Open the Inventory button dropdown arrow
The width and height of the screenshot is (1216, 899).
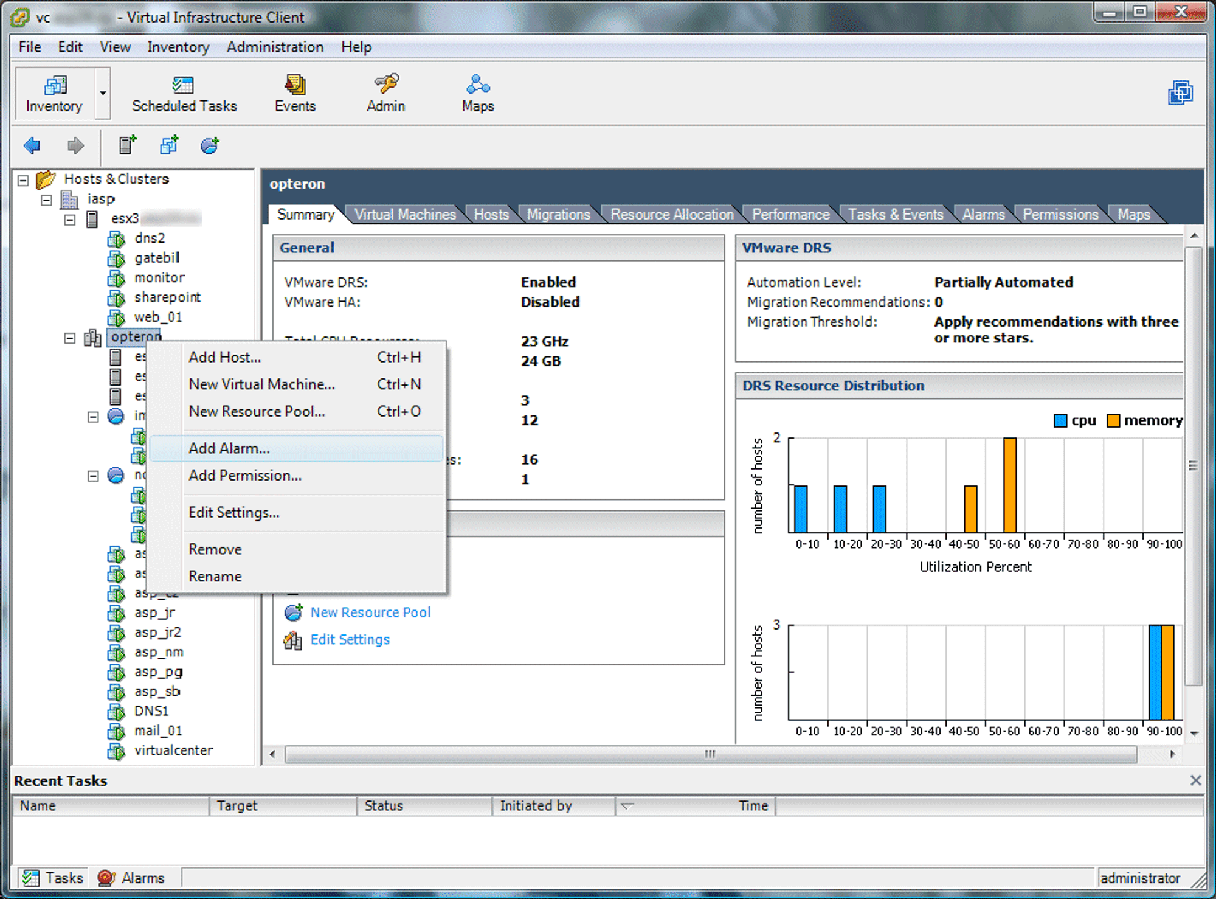pyautogui.click(x=103, y=93)
